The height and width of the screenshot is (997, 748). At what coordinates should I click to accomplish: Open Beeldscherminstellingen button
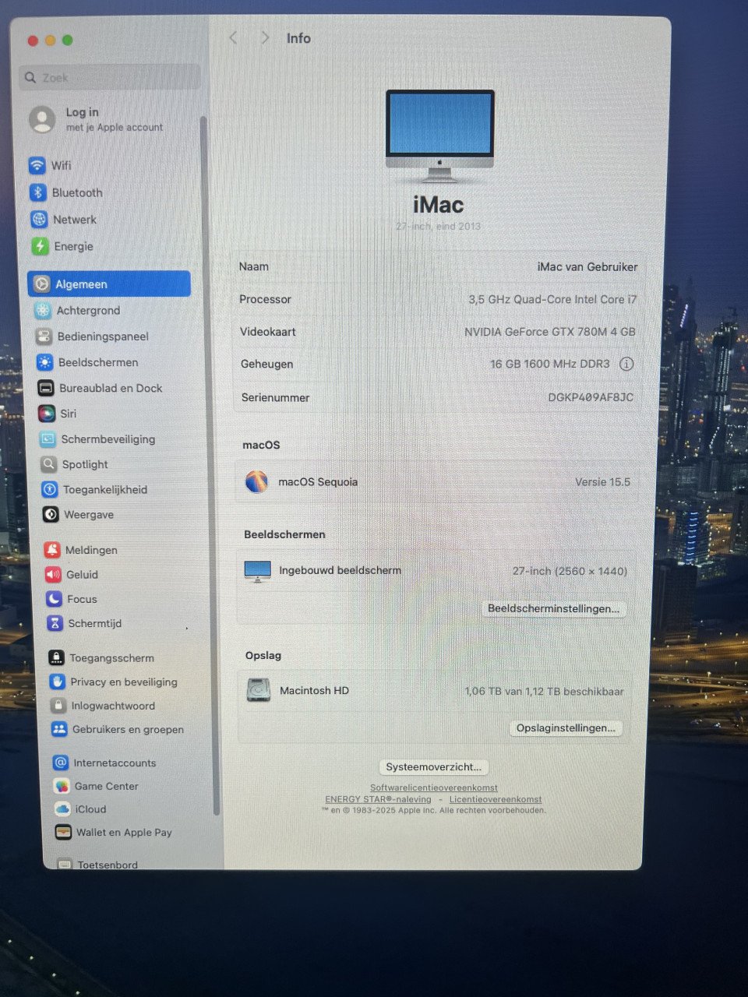click(x=553, y=608)
